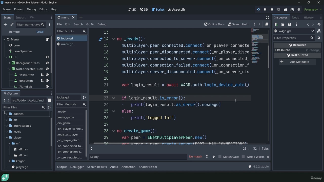The image size is (324, 182).
Task: Open Scene dock extra options menu
Action: [50, 25]
